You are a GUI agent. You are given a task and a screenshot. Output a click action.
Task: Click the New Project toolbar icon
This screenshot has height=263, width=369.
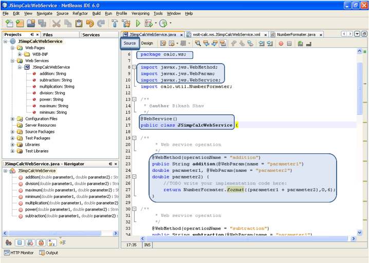coord(20,24)
